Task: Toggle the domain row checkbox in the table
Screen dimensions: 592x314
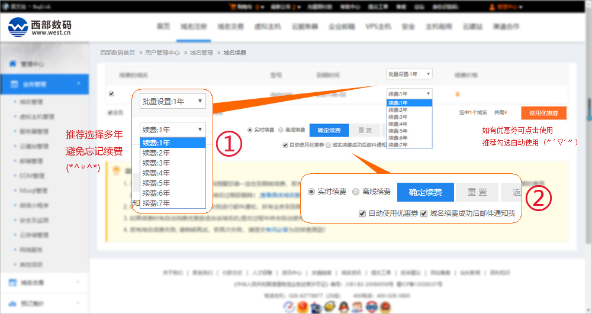Action: pyautogui.click(x=111, y=93)
